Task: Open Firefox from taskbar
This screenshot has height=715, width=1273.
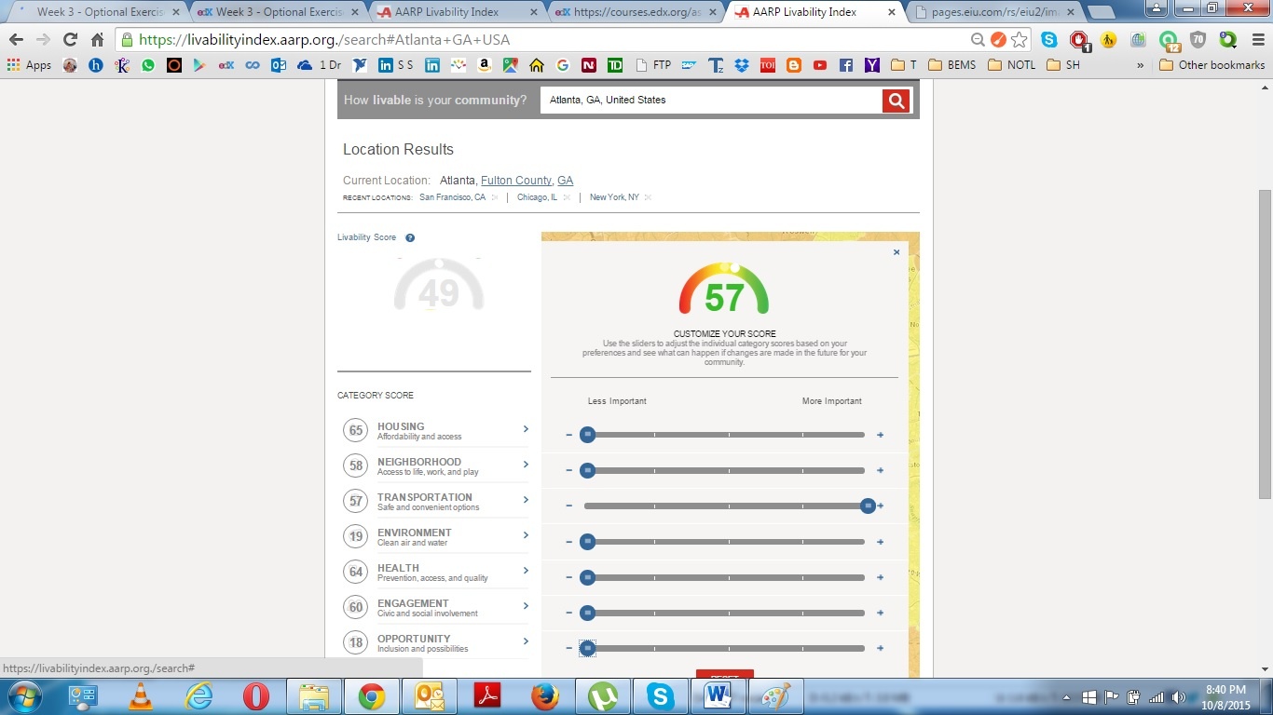Action: 545,696
